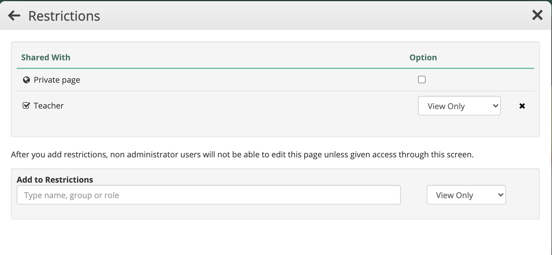Viewport: 552px width, 255px height.
Task: Click the 'After you add restrictions' notice text
Action: (x=242, y=154)
